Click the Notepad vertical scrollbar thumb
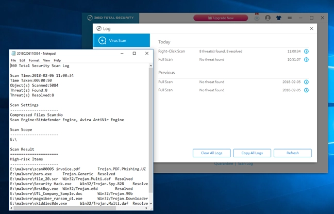Image resolution: width=334 pixels, height=214 pixels. click(x=151, y=131)
